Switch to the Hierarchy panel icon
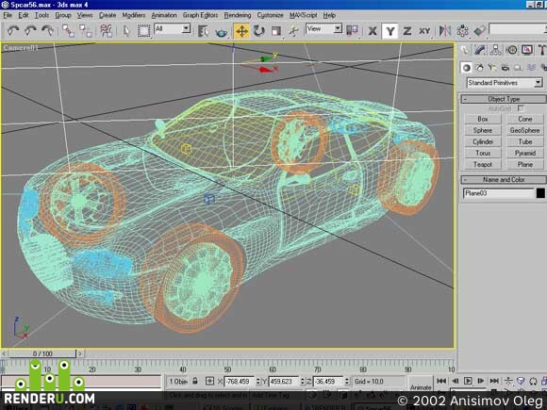This screenshot has width=547, height=410. 495,50
